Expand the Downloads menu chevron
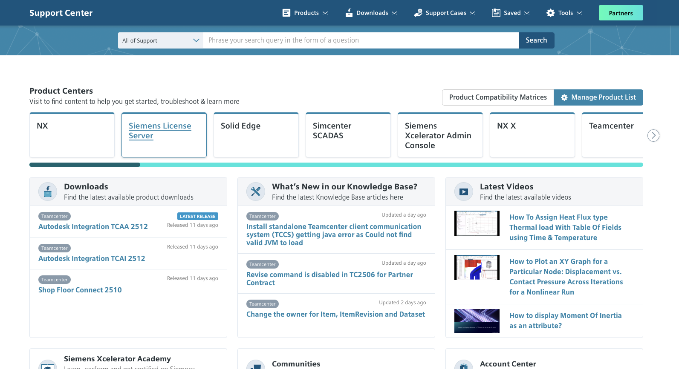This screenshot has width=679, height=369. pos(394,13)
